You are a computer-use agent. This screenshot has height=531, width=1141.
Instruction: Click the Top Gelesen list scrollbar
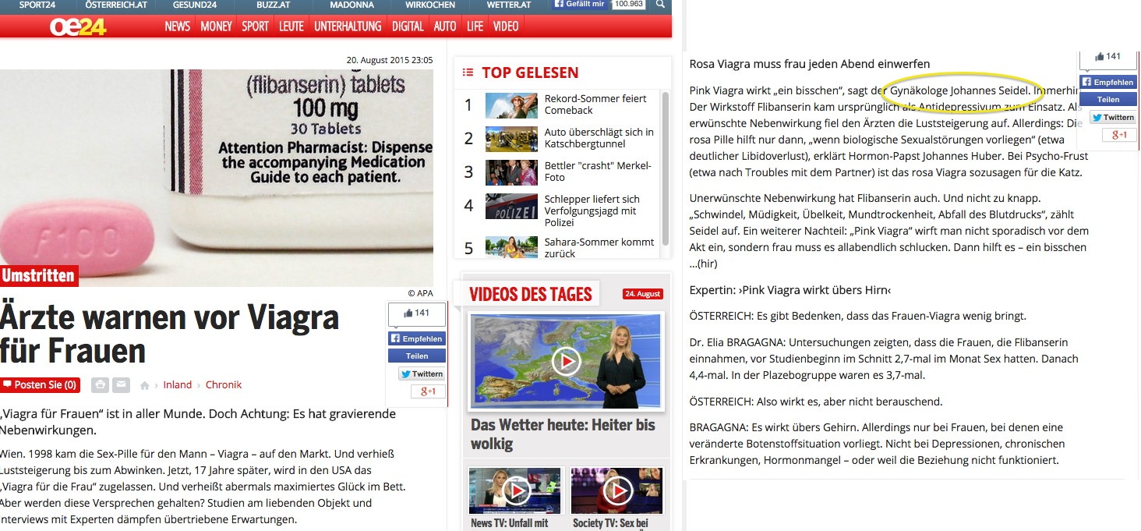coord(665,168)
